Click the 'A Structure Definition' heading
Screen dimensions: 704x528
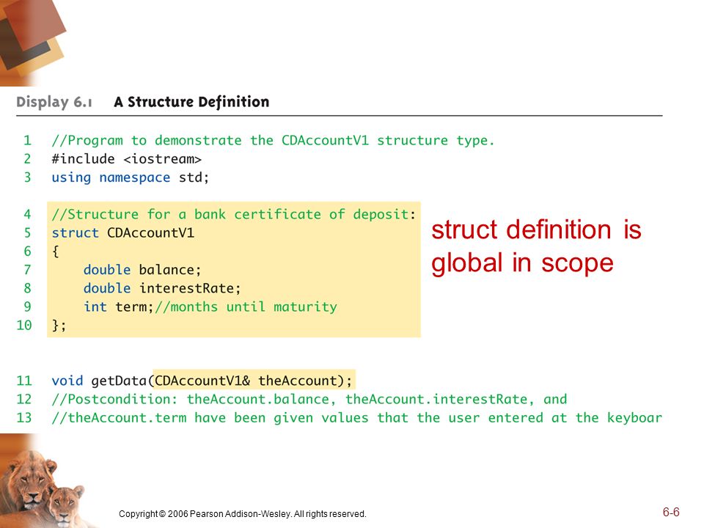point(191,102)
